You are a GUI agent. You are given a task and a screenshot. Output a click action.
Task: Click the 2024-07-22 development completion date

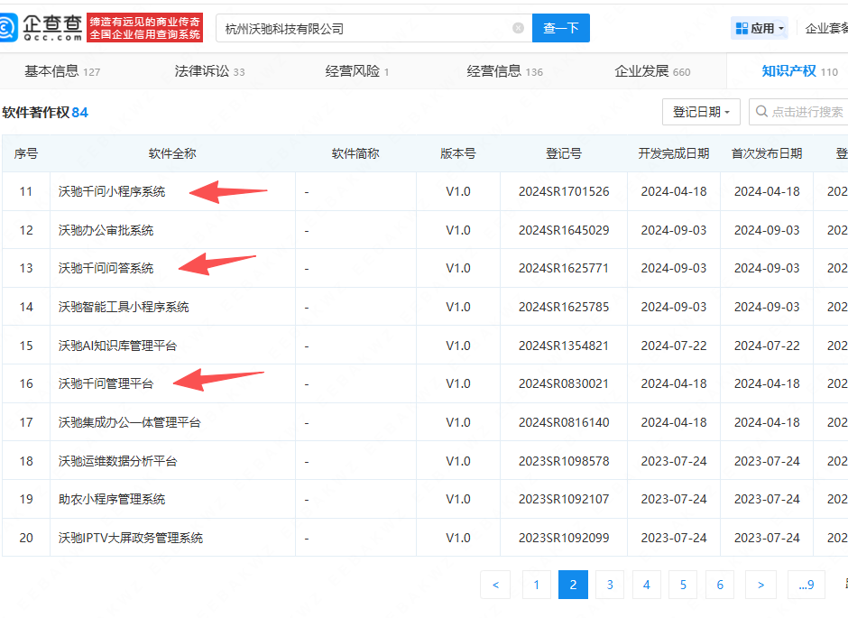(x=674, y=346)
